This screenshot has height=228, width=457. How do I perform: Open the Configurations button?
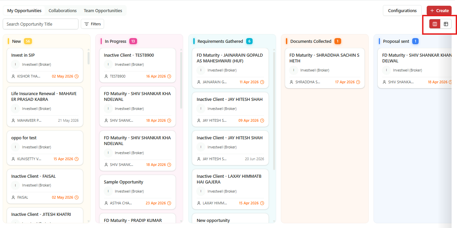coord(402,11)
